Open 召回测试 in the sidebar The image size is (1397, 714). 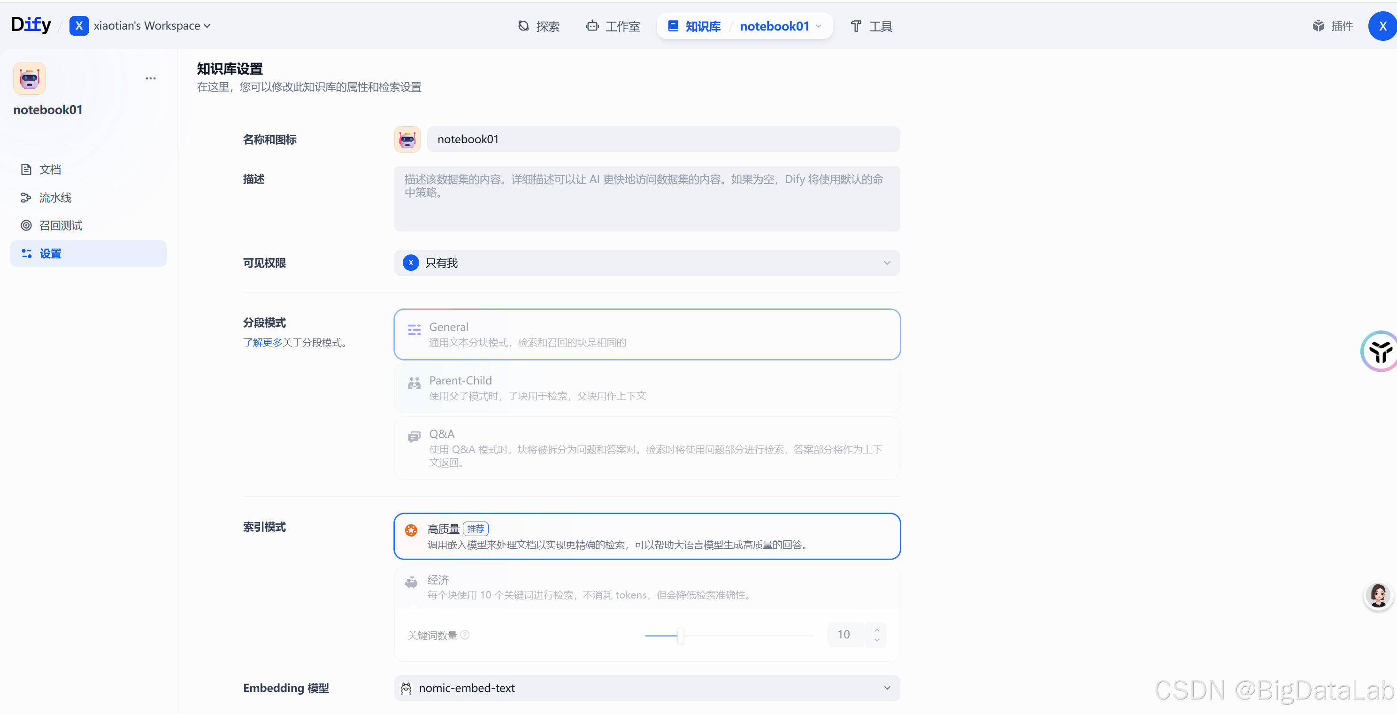click(x=88, y=225)
